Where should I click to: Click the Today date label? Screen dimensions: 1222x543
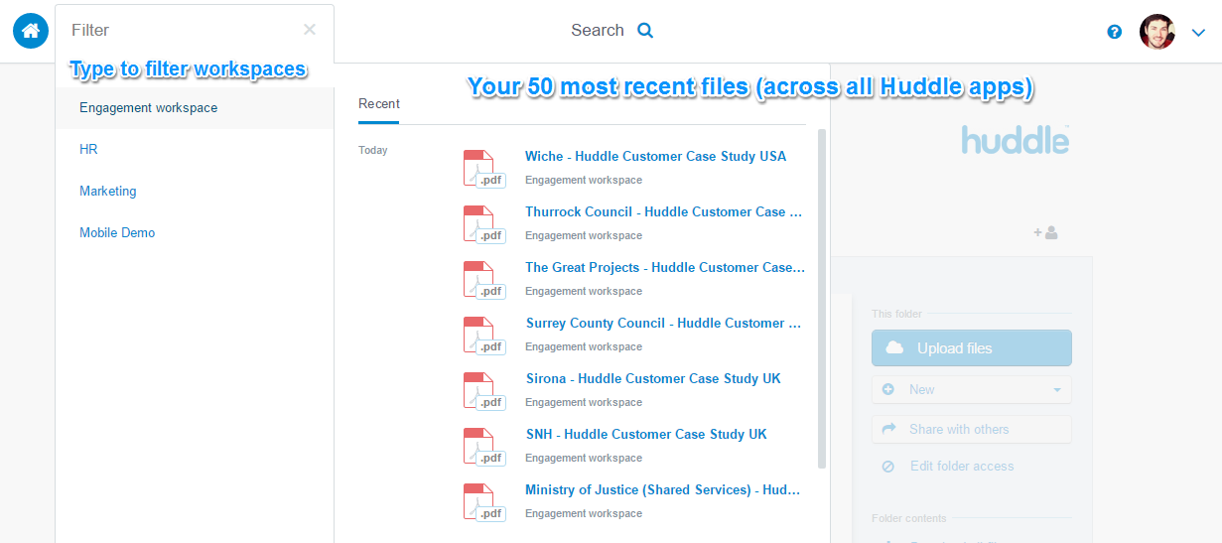click(x=373, y=151)
